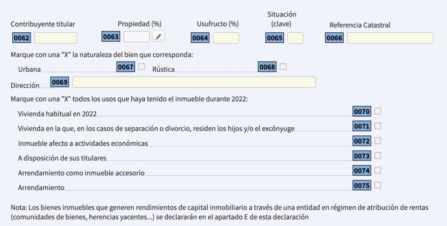Click the blue 0066 box label
The height and width of the screenshot is (226, 447).
tap(334, 38)
